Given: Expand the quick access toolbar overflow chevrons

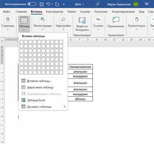Looking at the screenshot, I should 64,4.
